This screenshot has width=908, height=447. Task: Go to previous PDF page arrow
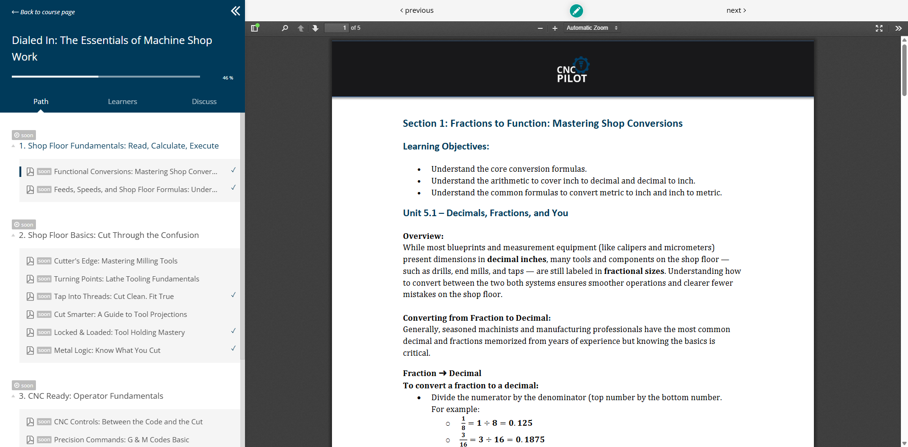click(x=301, y=28)
